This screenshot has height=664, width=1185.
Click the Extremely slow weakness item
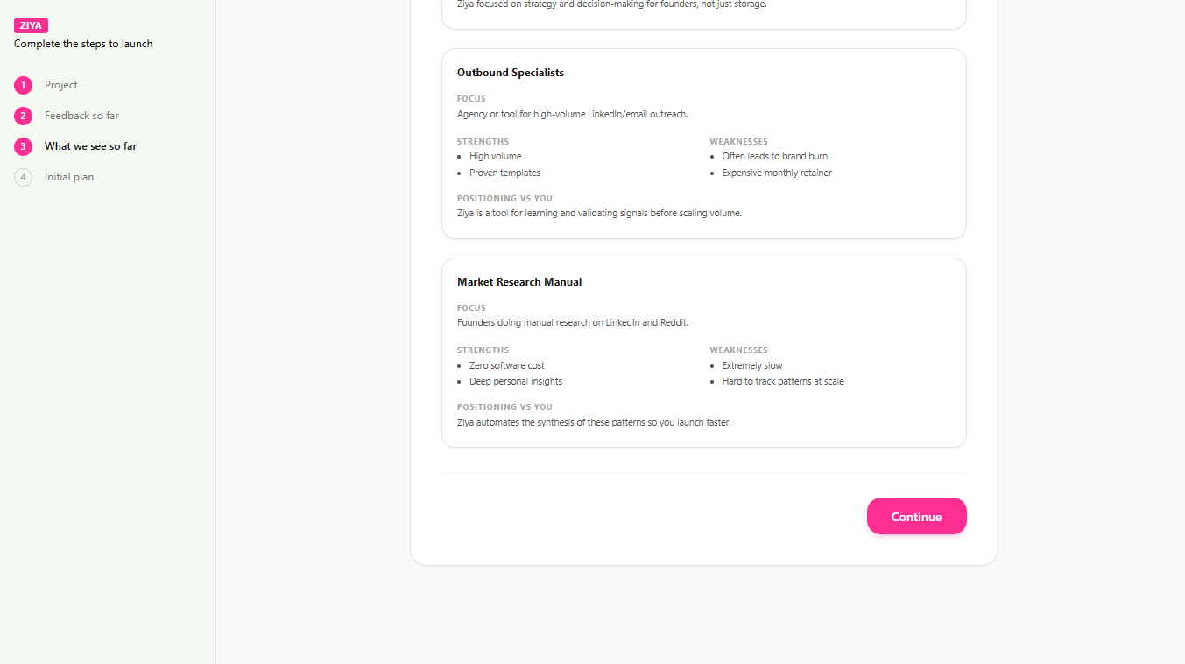(x=752, y=365)
